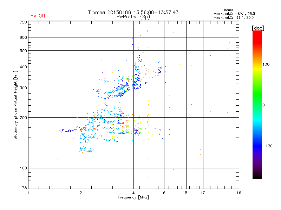Click the colorbar '100' tick label
Viewport: 281px width, 210px height.
pos(266,64)
